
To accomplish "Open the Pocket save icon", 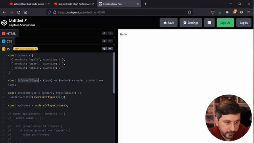I will pyautogui.click(x=213, y=12).
